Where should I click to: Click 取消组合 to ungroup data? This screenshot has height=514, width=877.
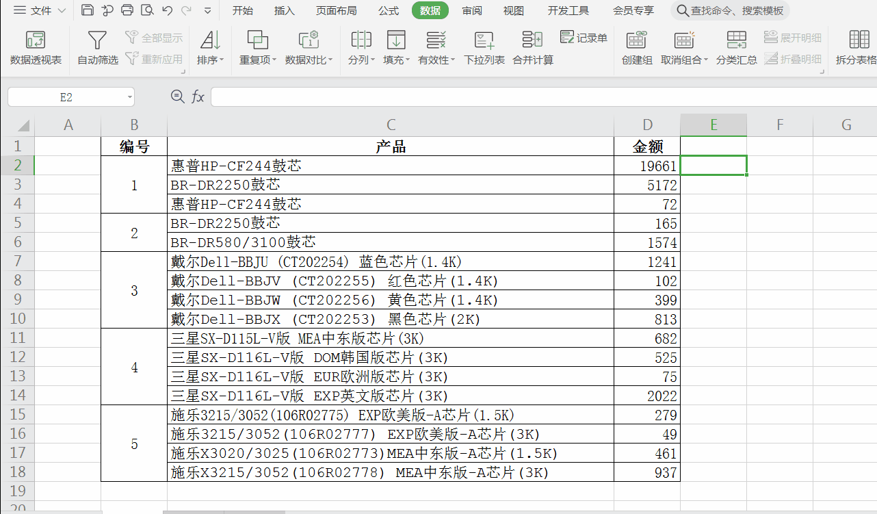681,47
